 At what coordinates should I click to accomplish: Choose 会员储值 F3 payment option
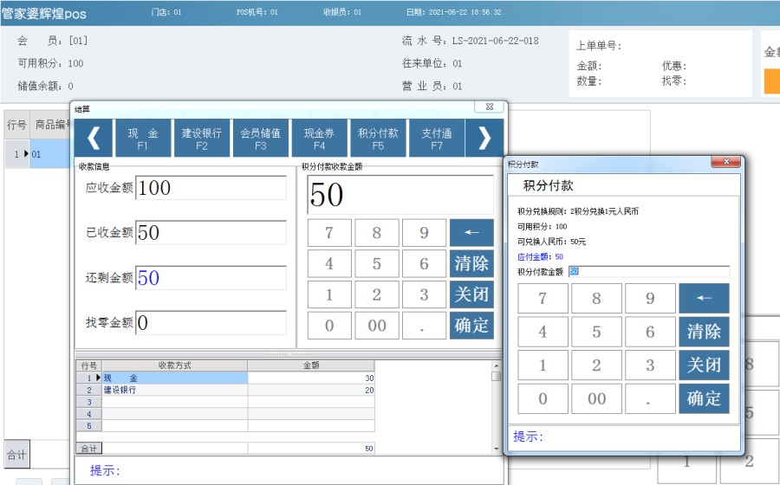[260, 139]
